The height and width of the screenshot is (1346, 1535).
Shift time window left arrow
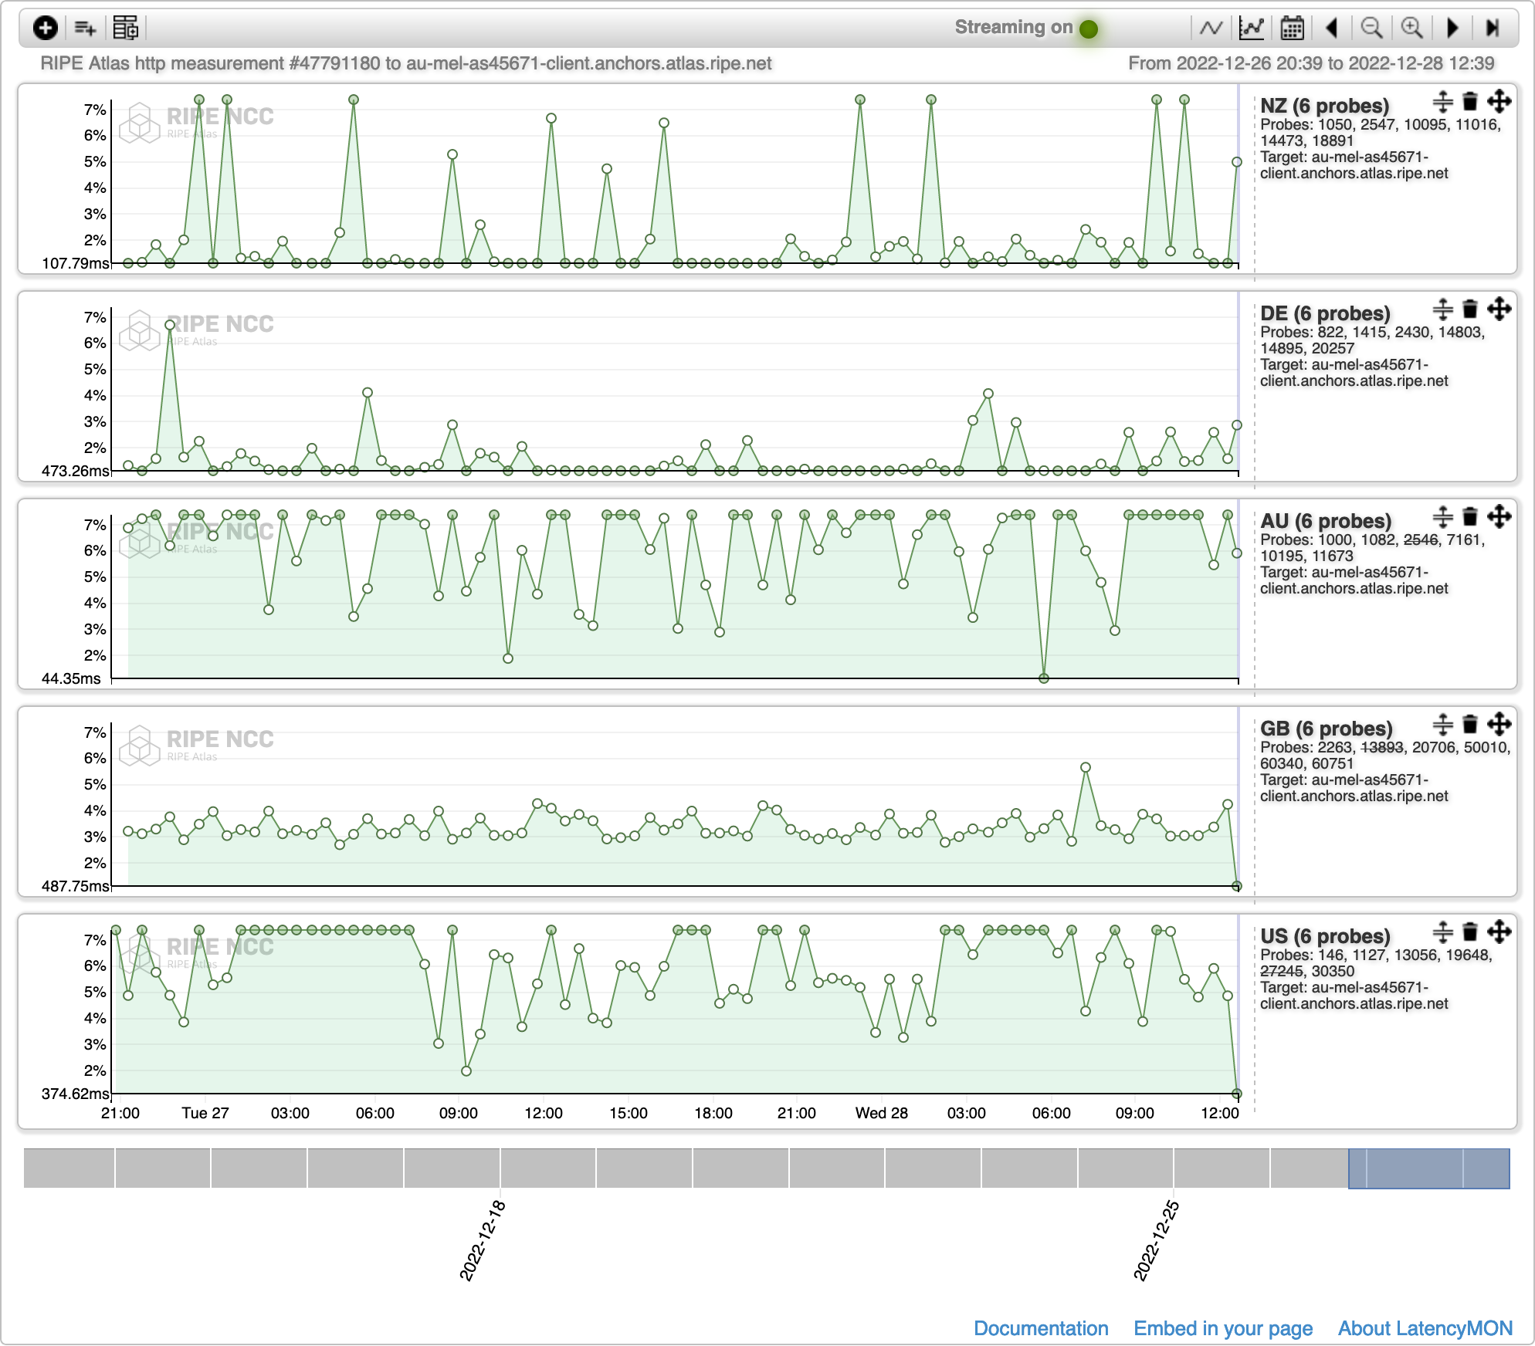(x=1331, y=28)
